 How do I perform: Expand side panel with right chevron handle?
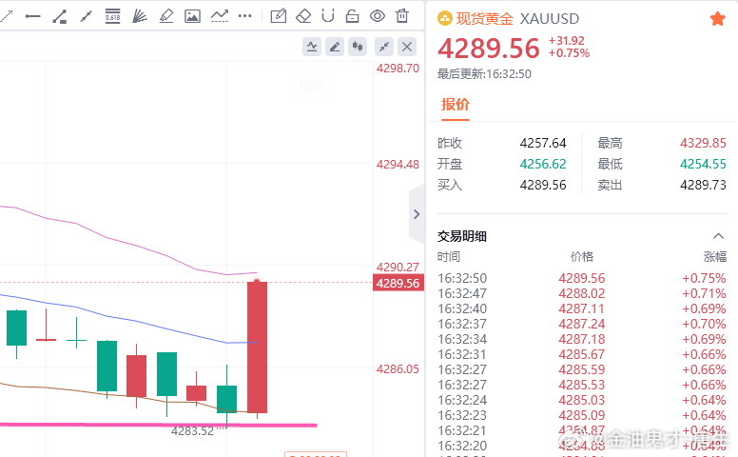(417, 214)
